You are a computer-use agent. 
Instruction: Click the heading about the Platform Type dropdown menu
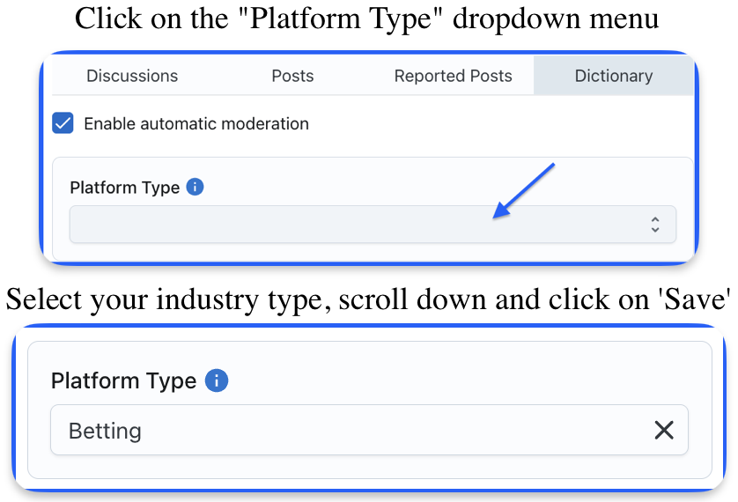coord(366,18)
